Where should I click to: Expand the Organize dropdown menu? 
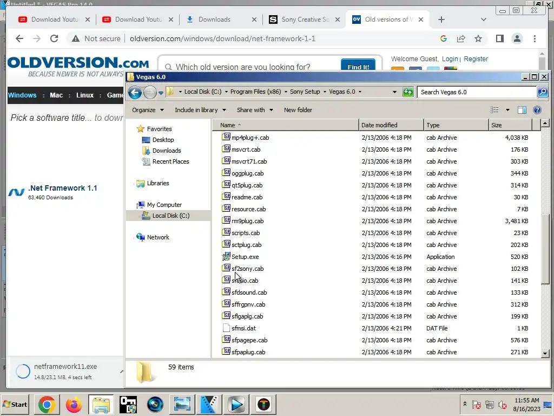coord(148,110)
